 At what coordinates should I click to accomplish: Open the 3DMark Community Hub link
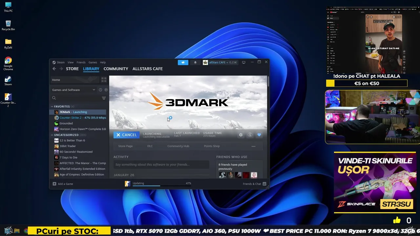tap(178, 146)
